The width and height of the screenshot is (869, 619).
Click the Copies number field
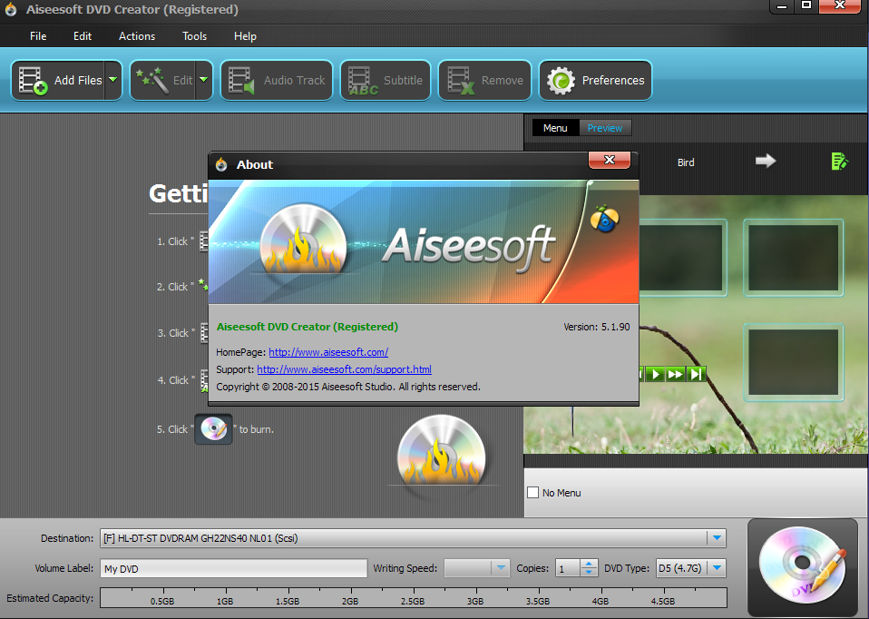568,568
